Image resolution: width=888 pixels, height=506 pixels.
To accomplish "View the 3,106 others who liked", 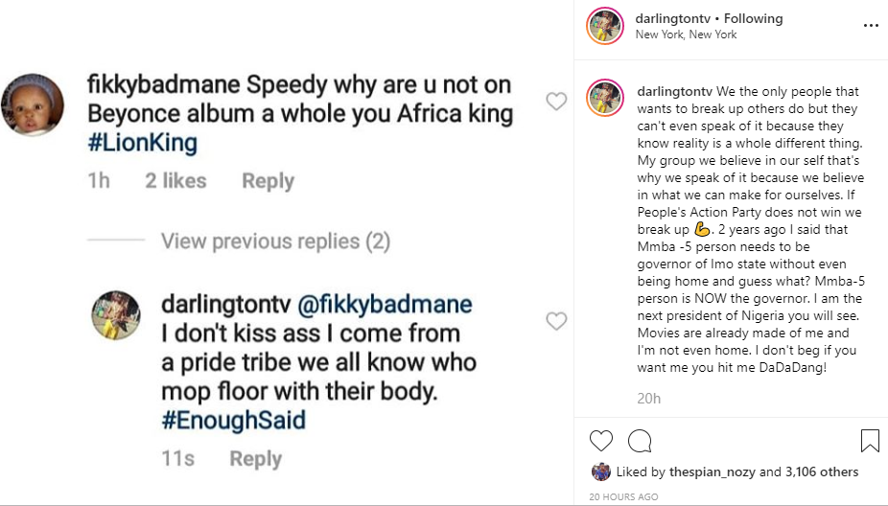I will click(x=823, y=471).
